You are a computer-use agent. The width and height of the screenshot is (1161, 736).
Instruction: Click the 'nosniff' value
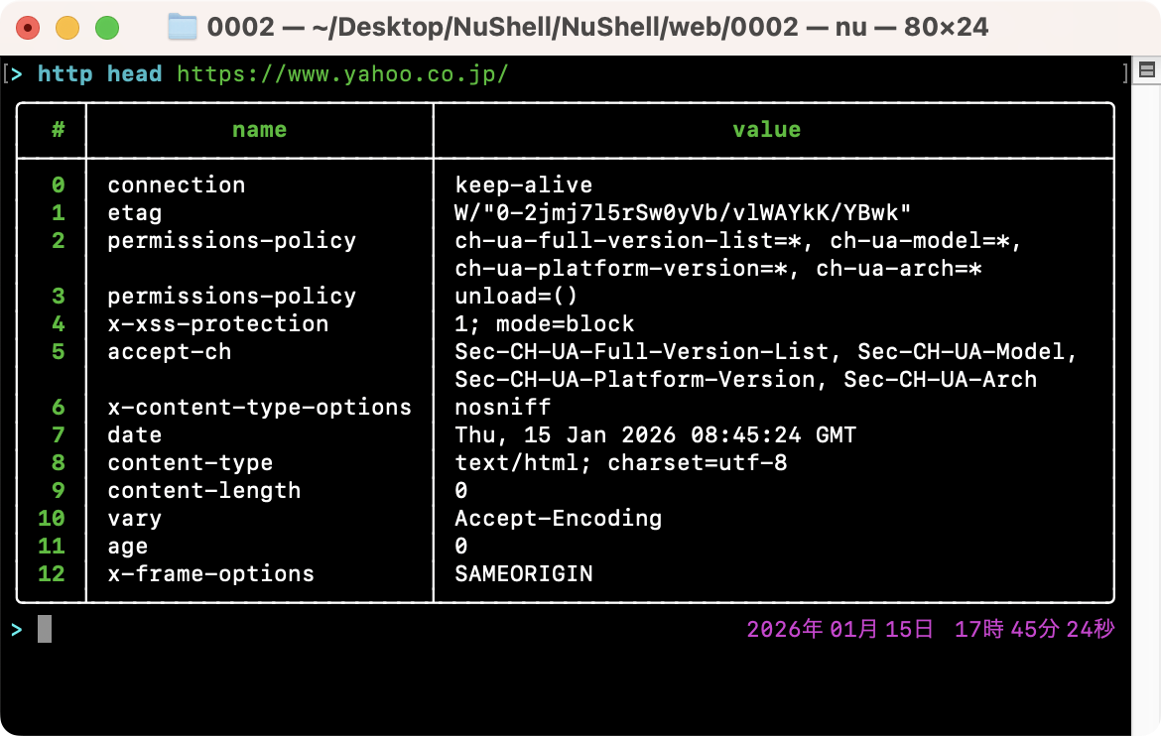coord(502,408)
